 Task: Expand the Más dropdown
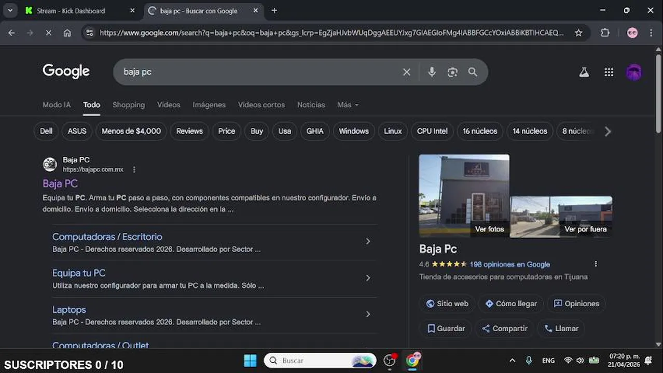coord(348,105)
